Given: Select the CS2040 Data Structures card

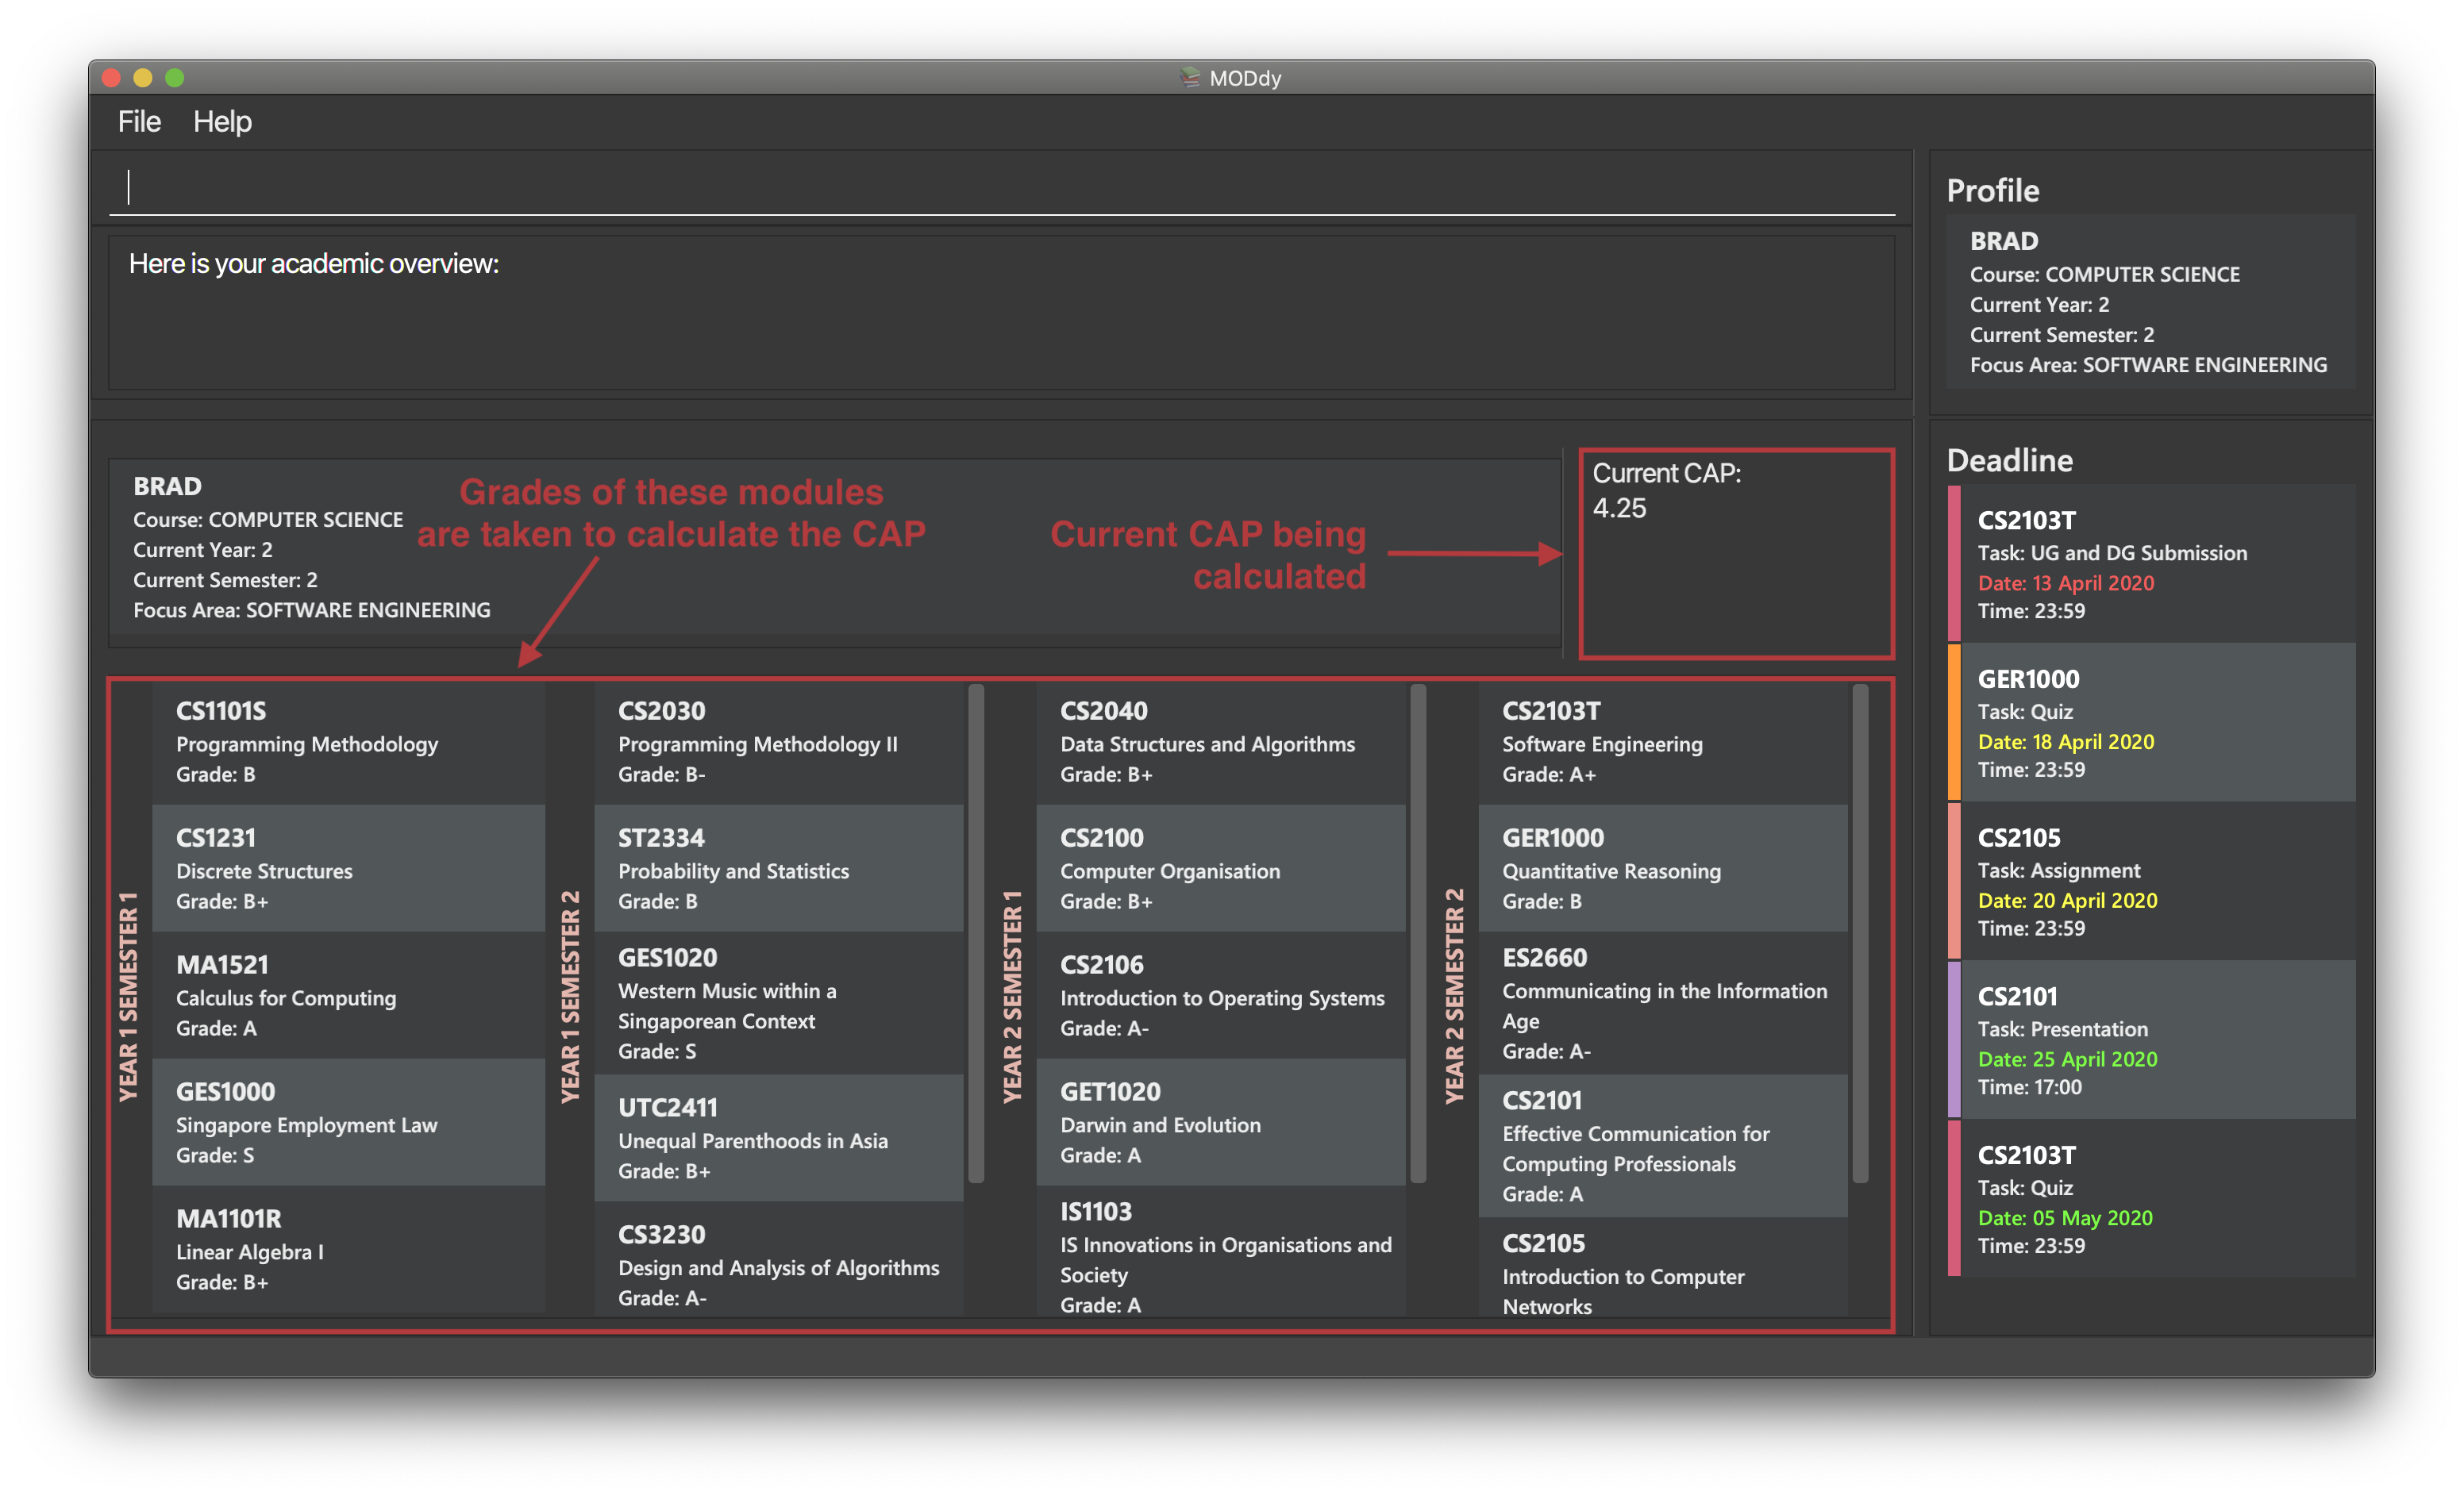Looking at the screenshot, I should click(x=1221, y=741).
